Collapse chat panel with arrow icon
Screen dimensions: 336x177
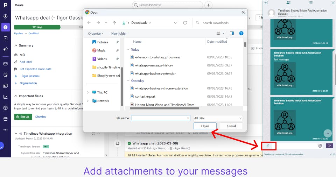point(266,2)
